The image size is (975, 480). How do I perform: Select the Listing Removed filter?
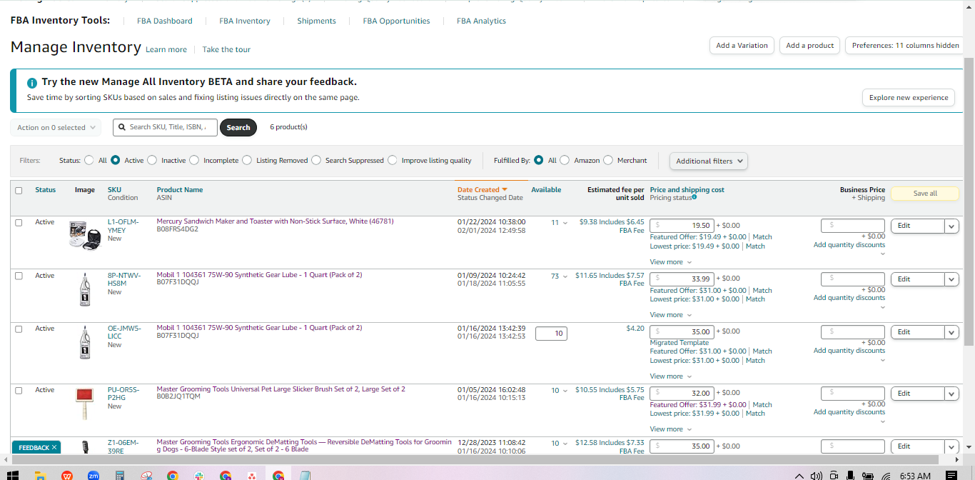pos(247,160)
